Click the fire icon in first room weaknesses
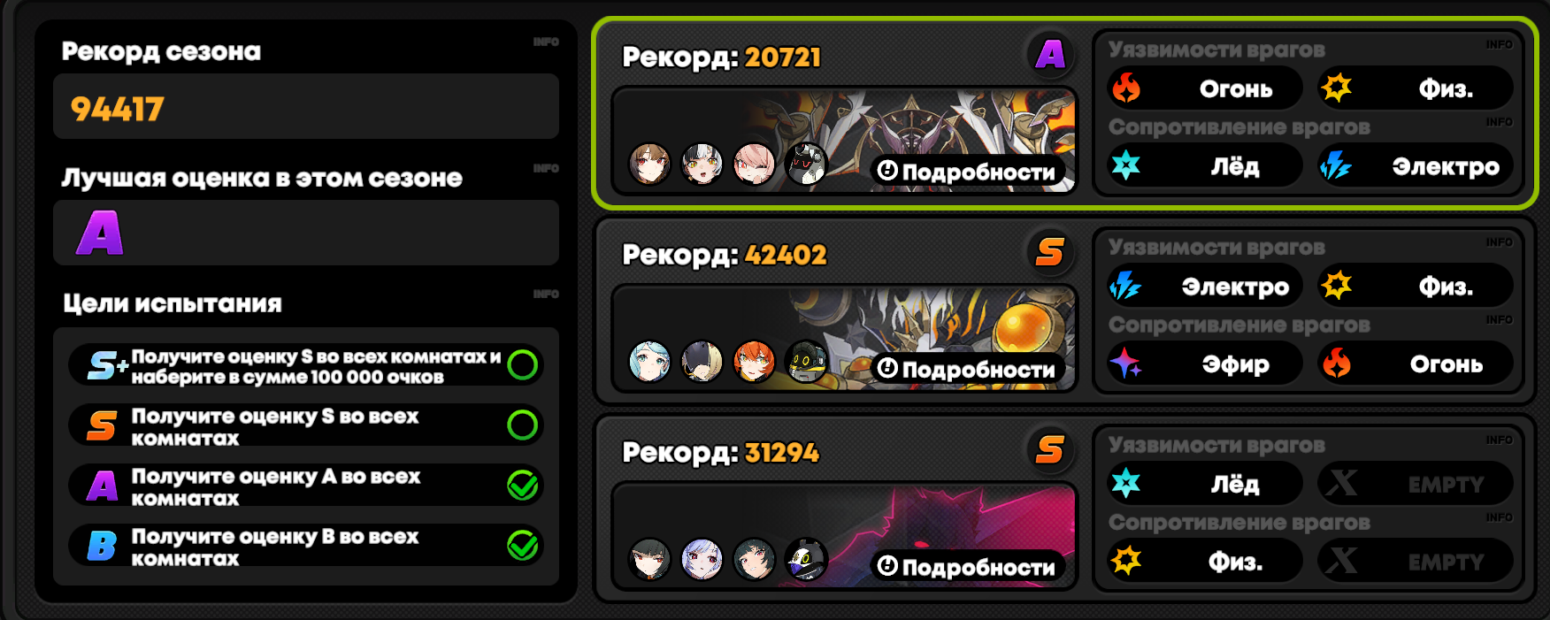1550x620 pixels. point(1126,88)
